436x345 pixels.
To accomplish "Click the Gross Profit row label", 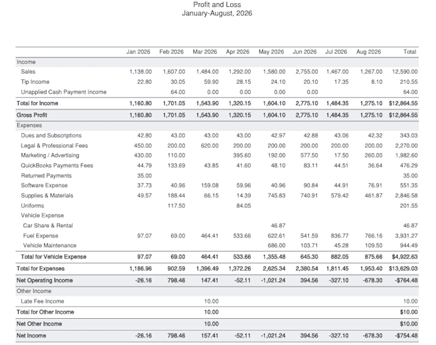I will tap(31, 115).
